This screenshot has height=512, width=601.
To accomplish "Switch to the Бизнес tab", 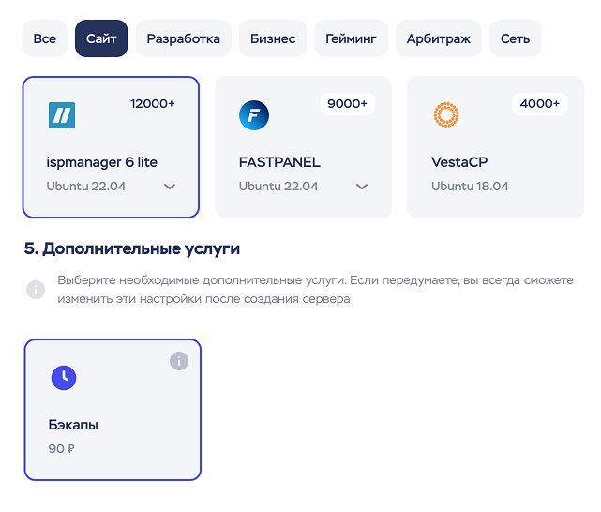I will tap(273, 38).
